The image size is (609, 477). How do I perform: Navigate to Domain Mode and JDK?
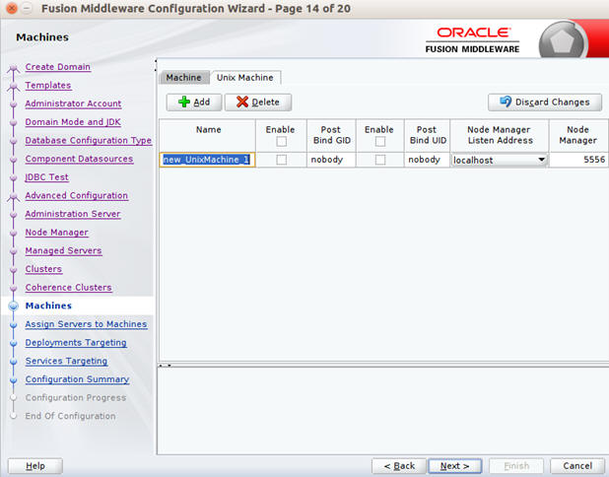tap(73, 122)
